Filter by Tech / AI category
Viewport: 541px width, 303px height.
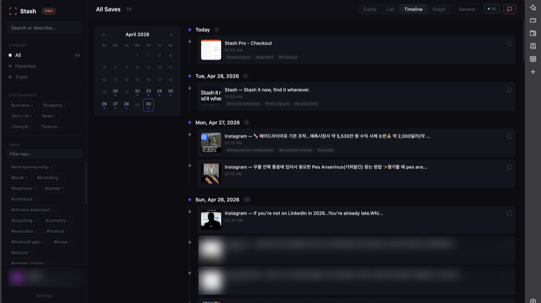[x=22, y=116]
